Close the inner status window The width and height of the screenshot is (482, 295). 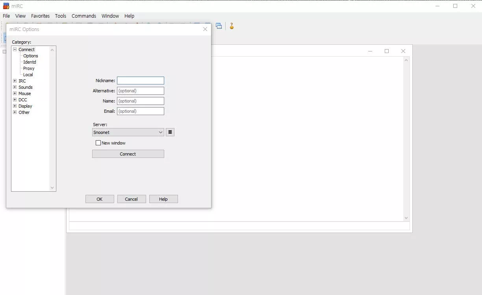(403, 51)
